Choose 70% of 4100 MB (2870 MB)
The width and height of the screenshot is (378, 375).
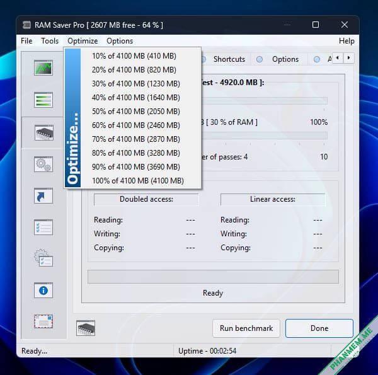point(141,139)
